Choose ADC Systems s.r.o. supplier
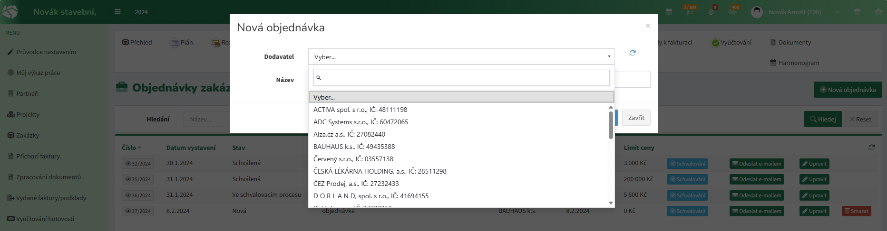This screenshot has width=887, height=231. click(458, 122)
